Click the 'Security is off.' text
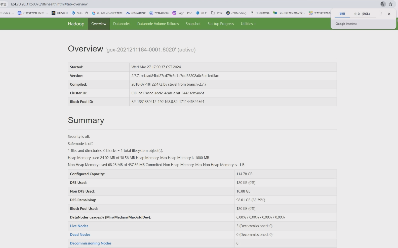This screenshot has height=248, width=398. (x=79, y=137)
